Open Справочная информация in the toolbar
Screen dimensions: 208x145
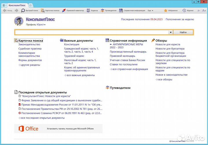coord(132,10)
